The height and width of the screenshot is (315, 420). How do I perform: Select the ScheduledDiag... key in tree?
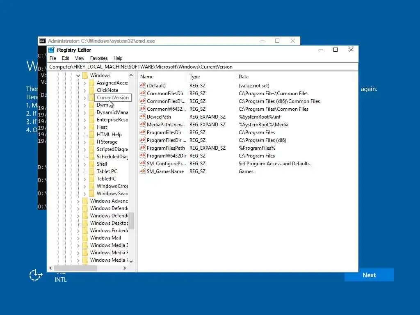[x=112, y=157]
